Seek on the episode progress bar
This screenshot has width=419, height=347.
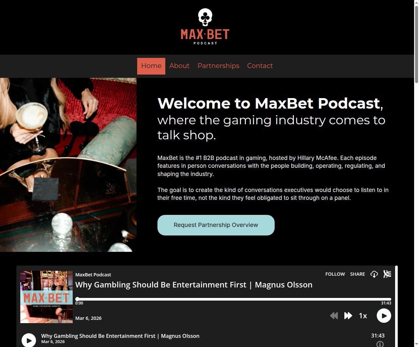click(233, 299)
